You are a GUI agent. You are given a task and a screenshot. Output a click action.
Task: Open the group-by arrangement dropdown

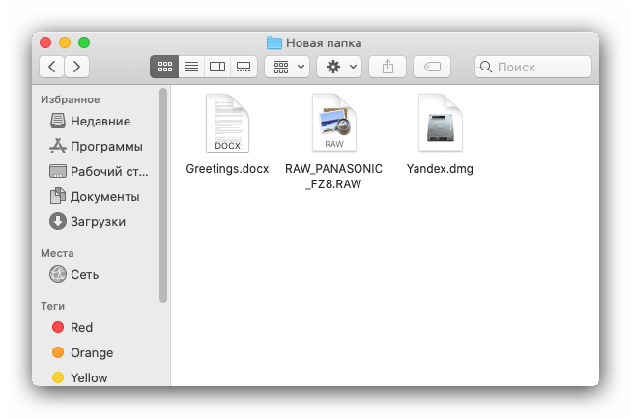[287, 67]
